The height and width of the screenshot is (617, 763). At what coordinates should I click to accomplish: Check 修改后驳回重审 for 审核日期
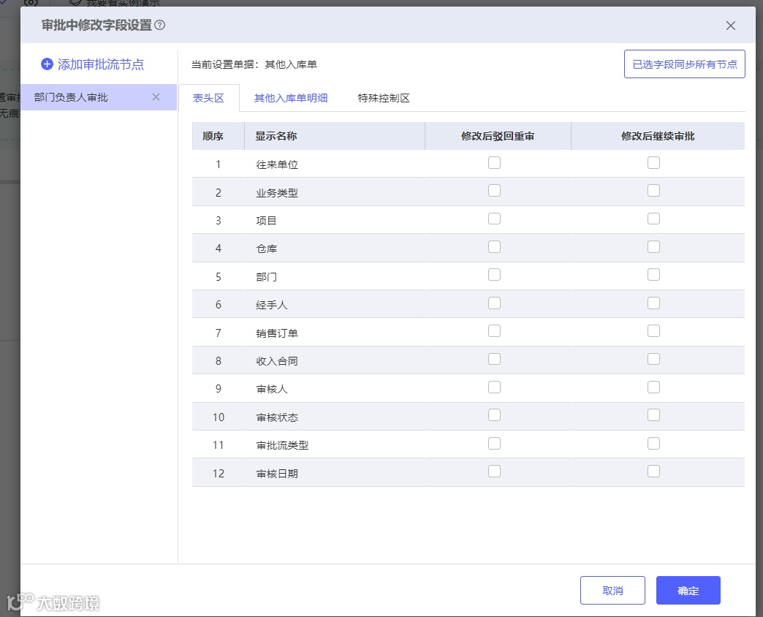[x=494, y=472]
